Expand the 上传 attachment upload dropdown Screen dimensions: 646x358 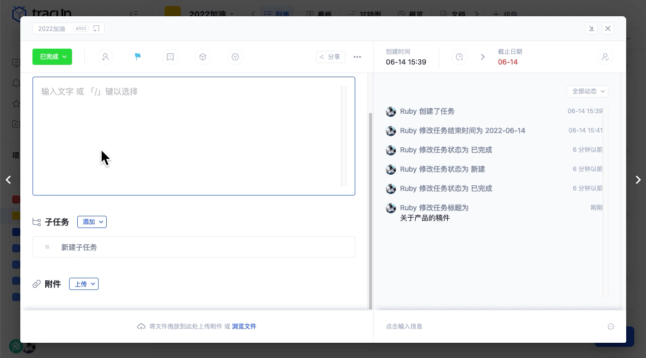click(84, 284)
